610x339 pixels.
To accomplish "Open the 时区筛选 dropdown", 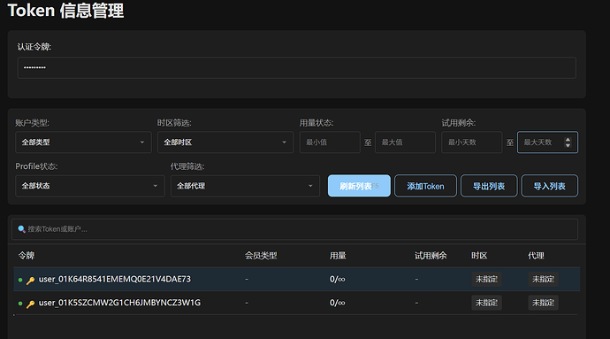I will (x=225, y=143).
